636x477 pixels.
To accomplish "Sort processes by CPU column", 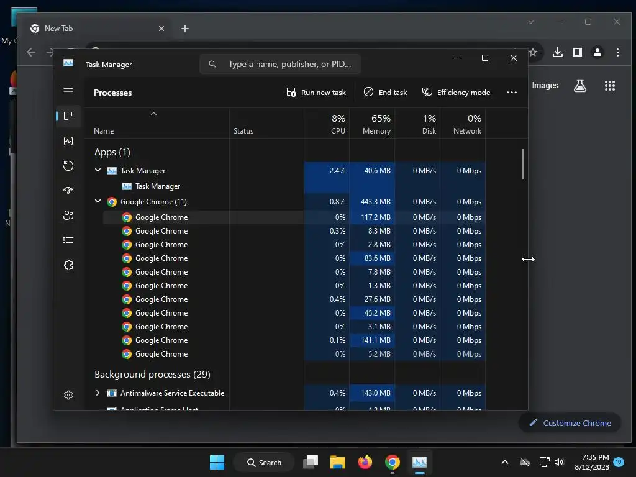I will [x=327, y=123].
